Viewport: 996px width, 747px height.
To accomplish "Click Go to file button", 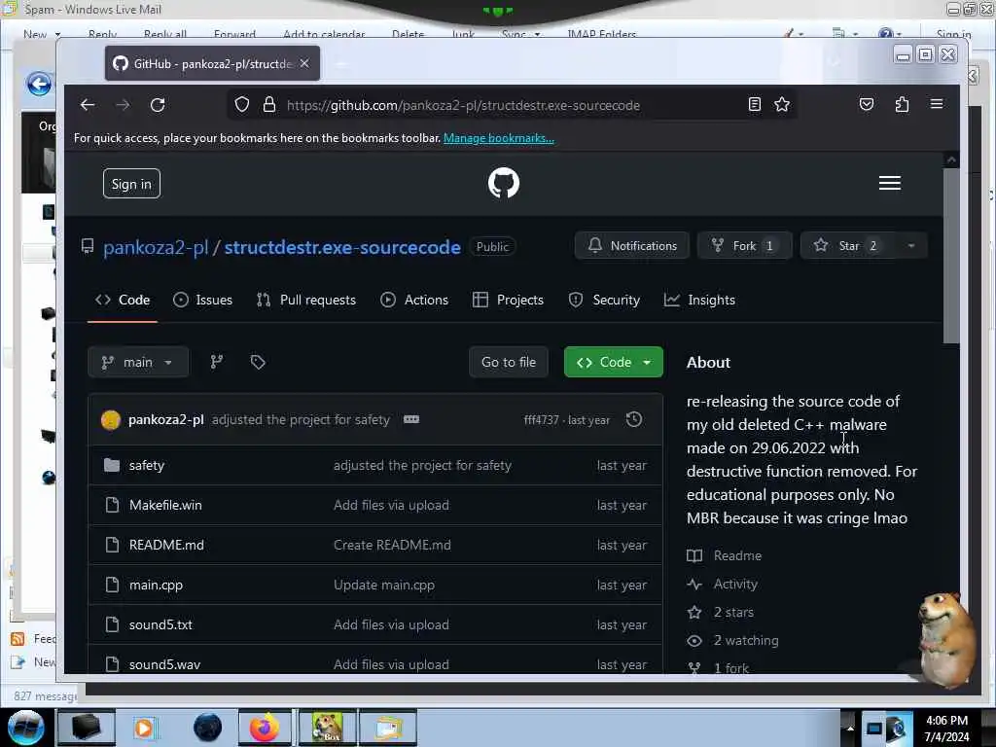I will point(508,362).
